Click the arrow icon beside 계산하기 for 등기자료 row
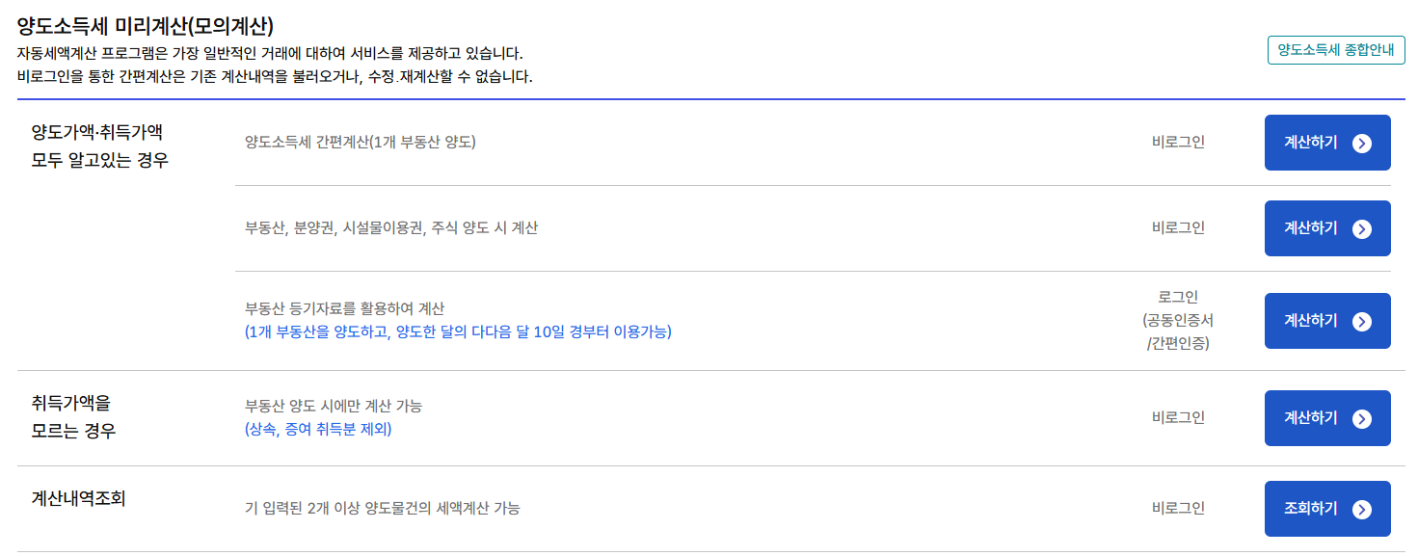This screenshot has height=556, width=1418. tap(1361, 321)
